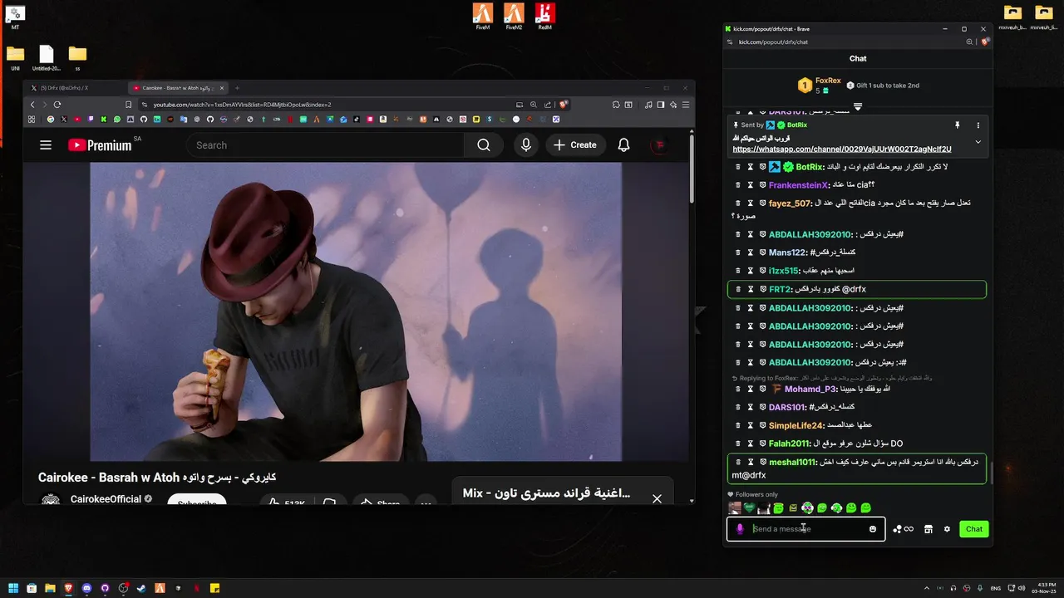Collapse the leaderboard with the down arrow

pos(858,106)
